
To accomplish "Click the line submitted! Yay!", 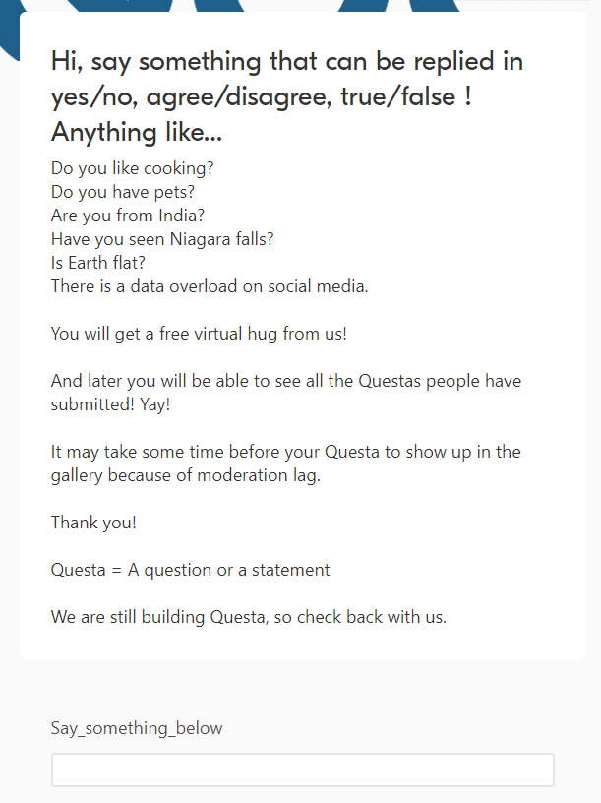I will 110,404.
